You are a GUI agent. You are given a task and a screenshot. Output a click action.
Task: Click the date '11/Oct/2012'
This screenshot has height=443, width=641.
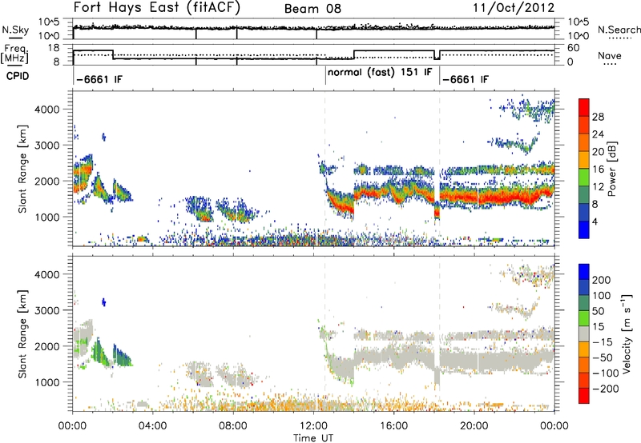(514, 8)
